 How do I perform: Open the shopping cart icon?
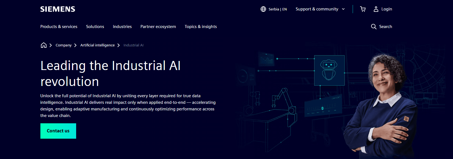pos(363,9)
